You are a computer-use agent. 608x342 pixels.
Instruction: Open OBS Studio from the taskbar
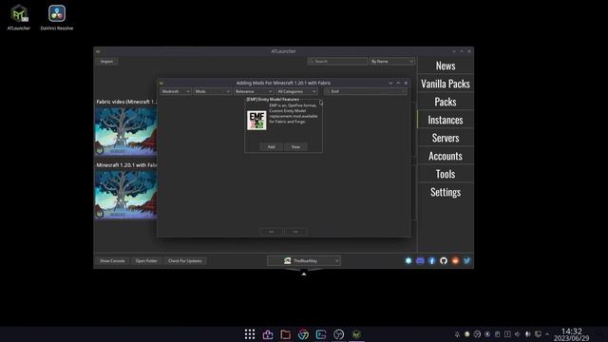(338, 334)
